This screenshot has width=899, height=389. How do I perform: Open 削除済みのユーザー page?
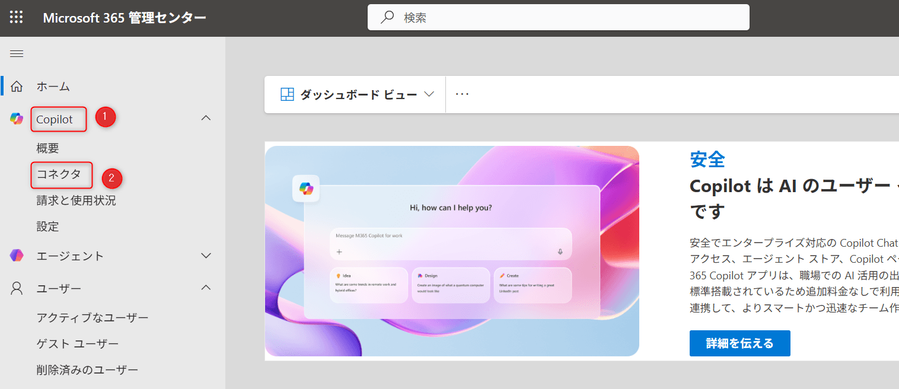87,370
